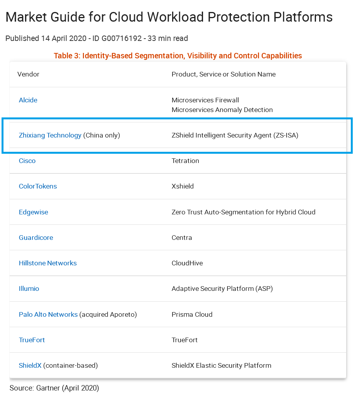Follow the ColorTokens link
This screenshot has width=357, height=399.
pyautogui.click(x=38, y=186)
